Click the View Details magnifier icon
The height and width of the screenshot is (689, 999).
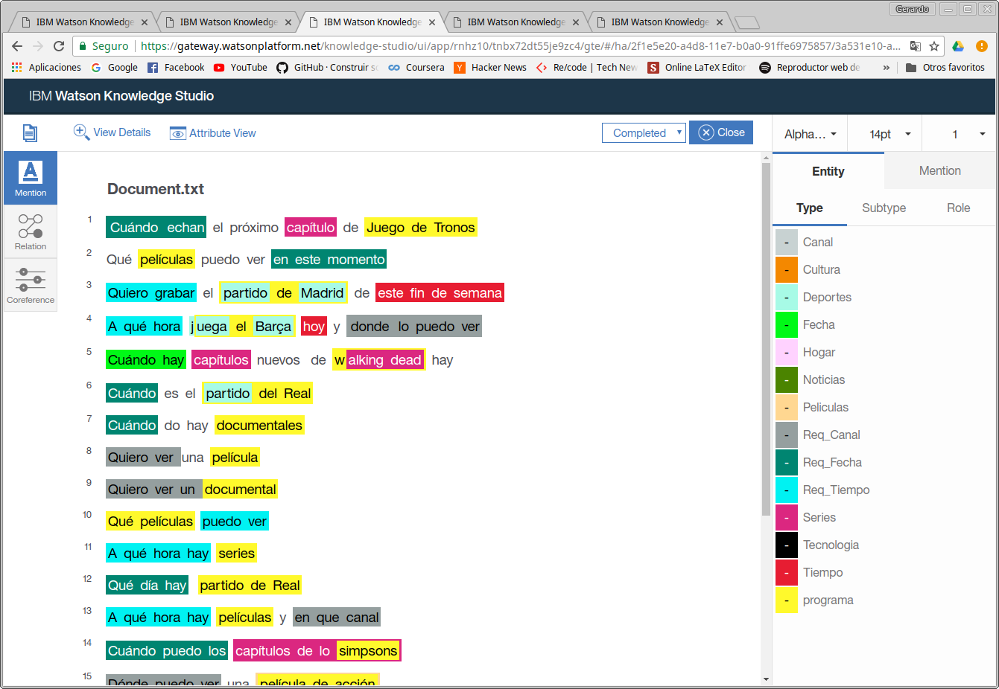pos(81,132)
